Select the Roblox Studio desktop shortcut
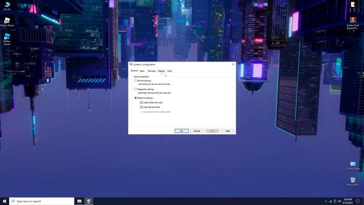 tap(7, 39)
